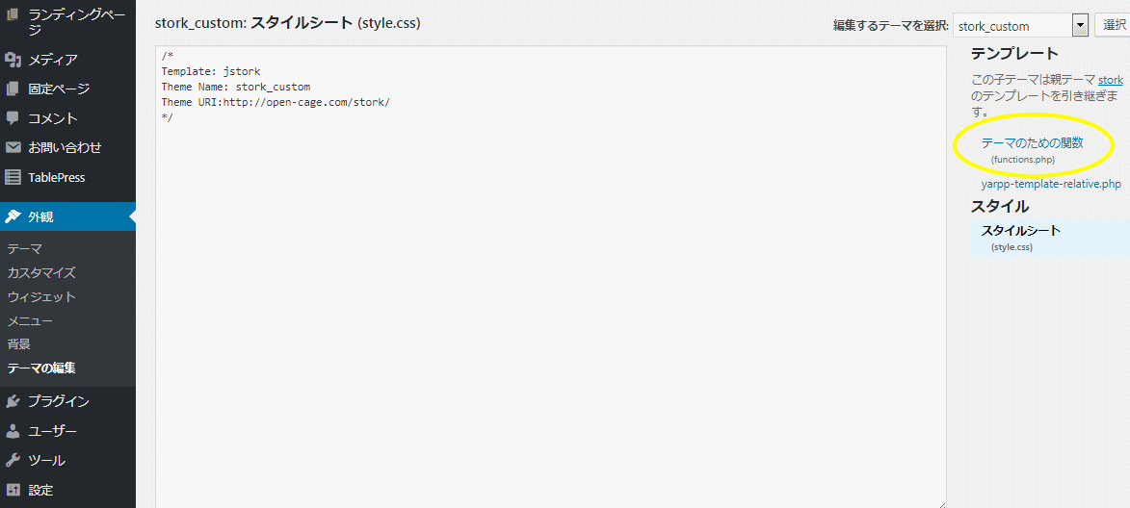Image resolution: width=1130 pixels, height=508 pixels.
Task: Click the Plugins (プラグイン) plug icon
Action: pos(13,401)
